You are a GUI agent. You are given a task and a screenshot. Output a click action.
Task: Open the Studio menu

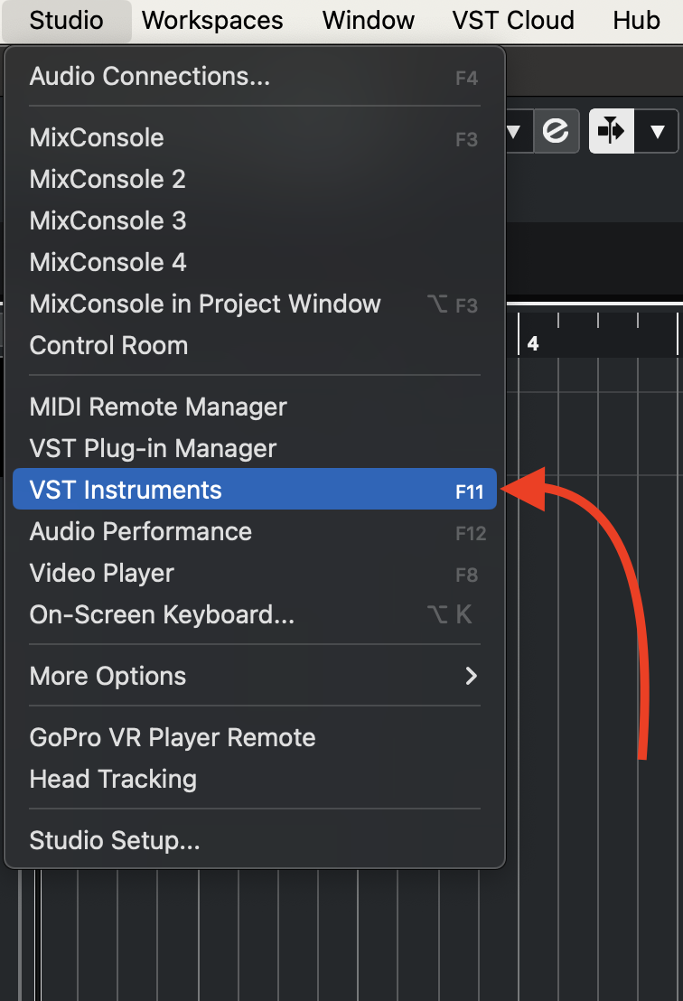tap(67, 20)
